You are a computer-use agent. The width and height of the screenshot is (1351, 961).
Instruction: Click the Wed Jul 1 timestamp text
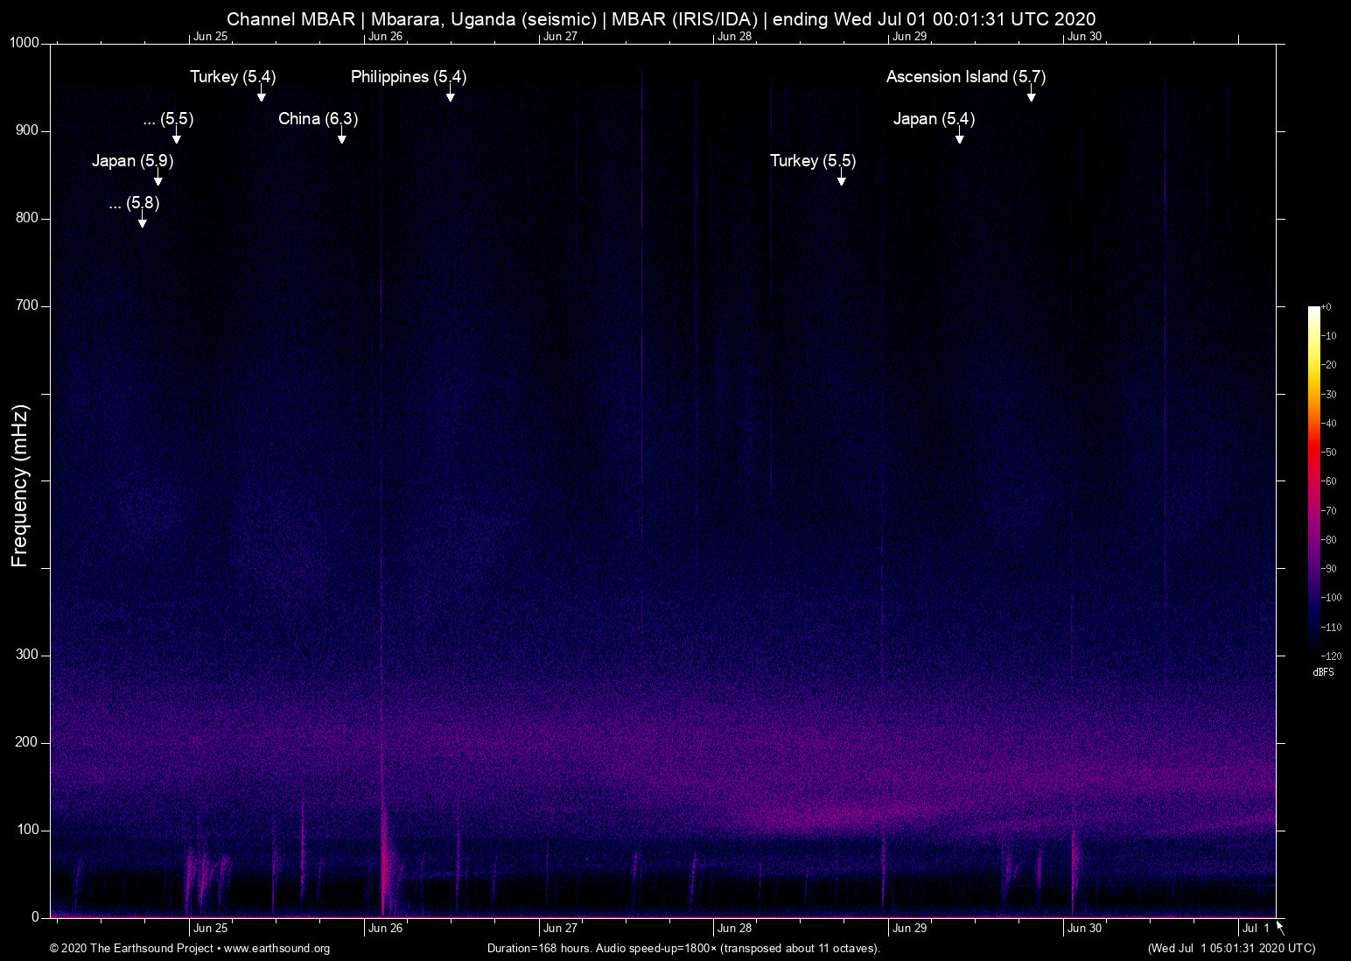tap(1231, 948)
